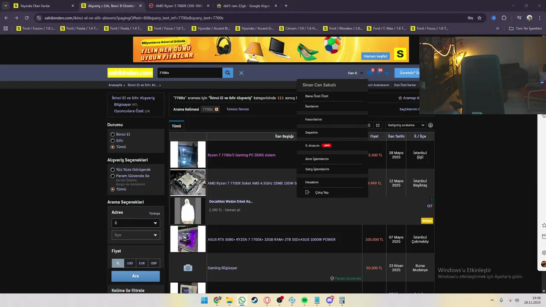The image size is (546, 307).
Task: Click the Çıkış Yap logout icon
Action: (x=307, y=192)
